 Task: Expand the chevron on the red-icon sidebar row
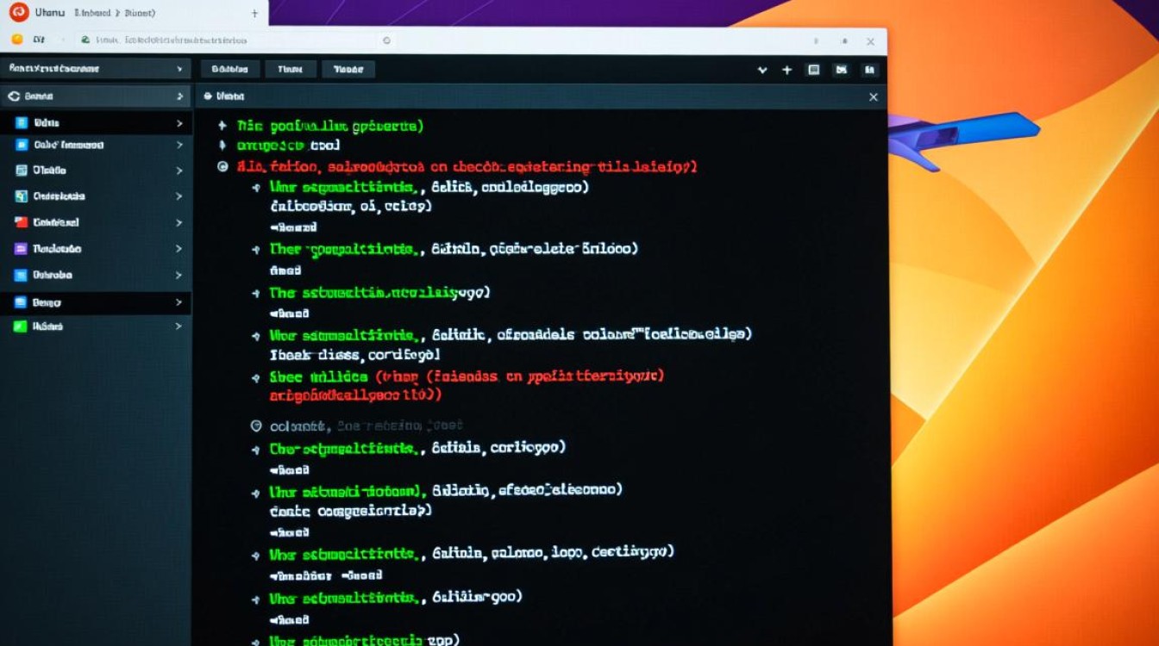[179, 222]
